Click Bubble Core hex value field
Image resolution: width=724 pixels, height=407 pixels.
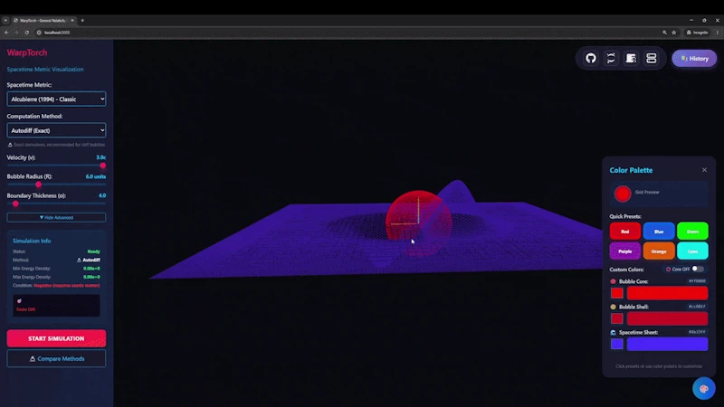pyautogui.click(x=697, y=280)
